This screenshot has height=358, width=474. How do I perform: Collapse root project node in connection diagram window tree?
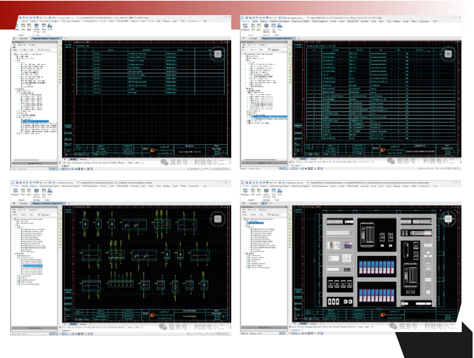[14, 219]
